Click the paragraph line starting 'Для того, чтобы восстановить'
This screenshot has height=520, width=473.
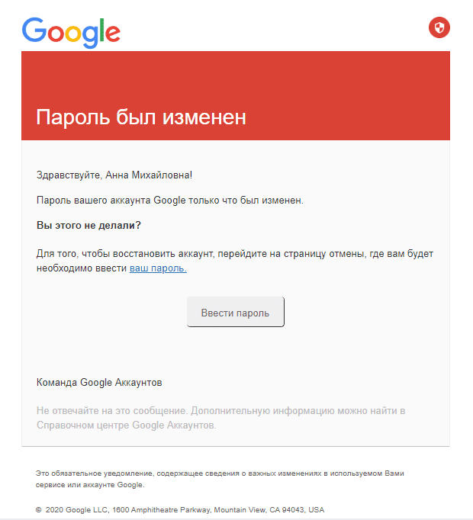coord(235,254)
